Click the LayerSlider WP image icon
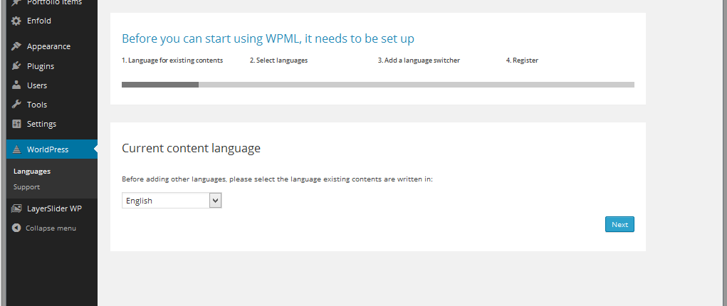The height and width of the screenshot is (306, 727). click(16, 209)
